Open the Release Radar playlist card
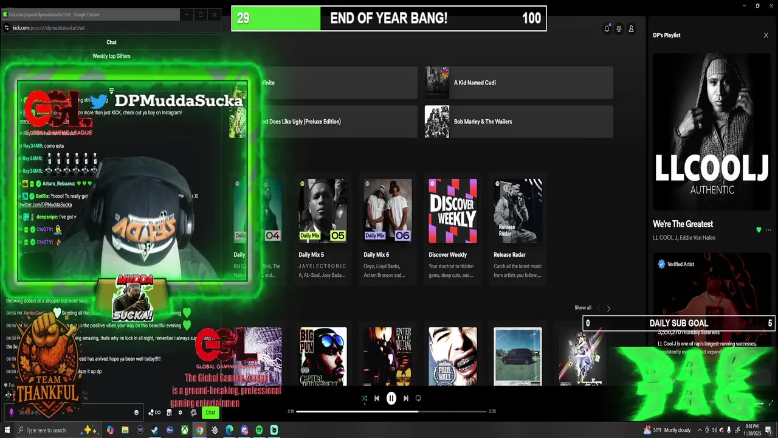This screenshot has height=438, width=778. click(x=518, y=229)
